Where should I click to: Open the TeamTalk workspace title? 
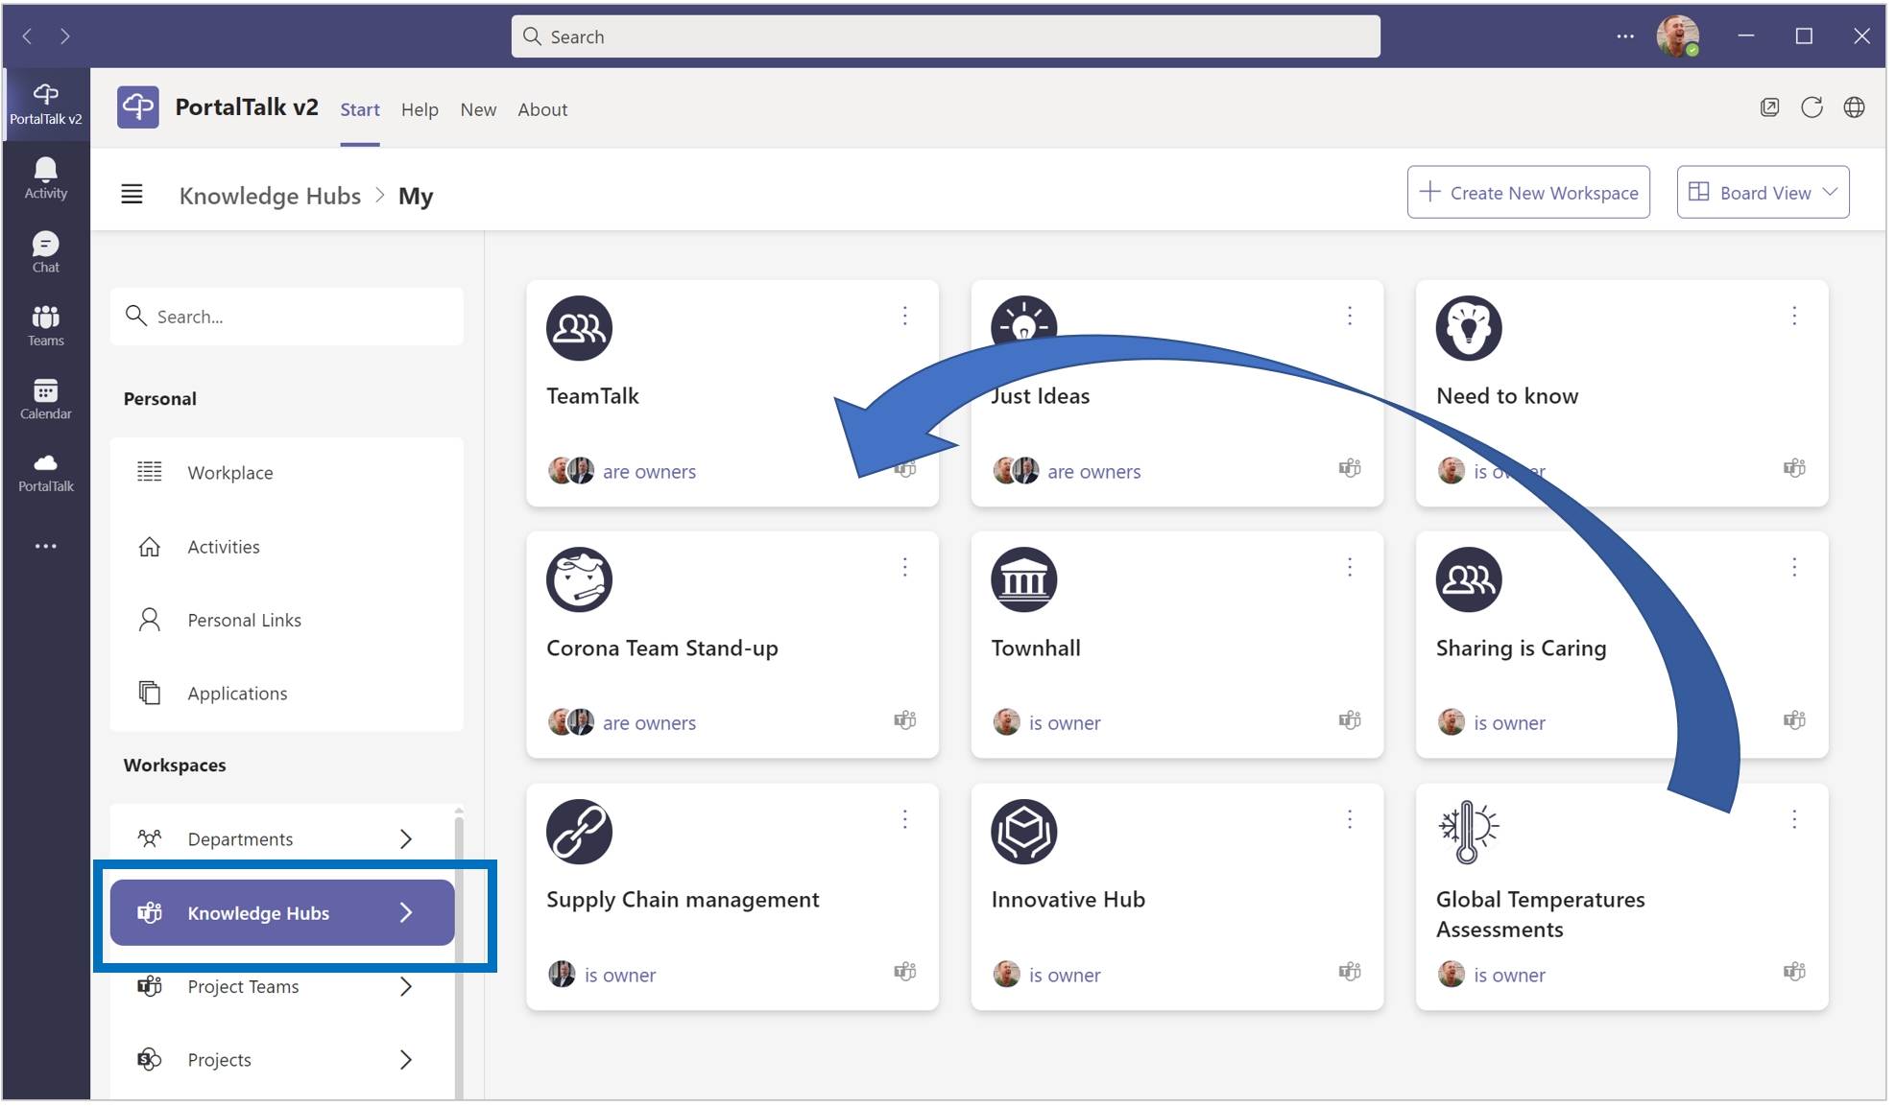[x=592, y=396]
